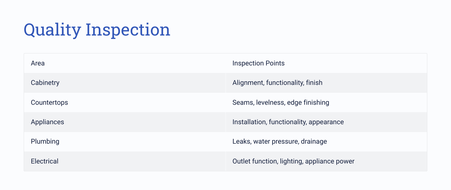Click the word Inspection in title
This screenshot has height=190, width=451.
click(x=128, y=30)
